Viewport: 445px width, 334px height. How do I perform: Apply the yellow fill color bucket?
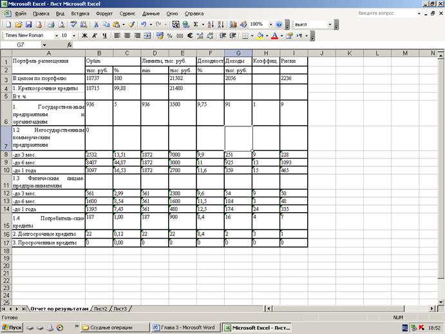pos(260,35)
